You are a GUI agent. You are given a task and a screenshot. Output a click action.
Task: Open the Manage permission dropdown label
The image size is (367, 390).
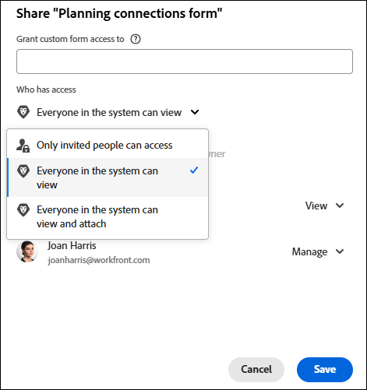(x=309, y=251)
